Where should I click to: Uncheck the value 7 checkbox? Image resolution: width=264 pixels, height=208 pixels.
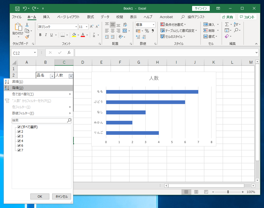pyautogui.click(x=19, y=150)
